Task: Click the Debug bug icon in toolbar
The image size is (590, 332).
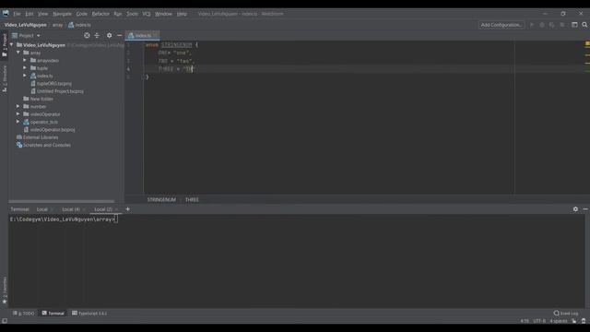Action: point(542,25)
